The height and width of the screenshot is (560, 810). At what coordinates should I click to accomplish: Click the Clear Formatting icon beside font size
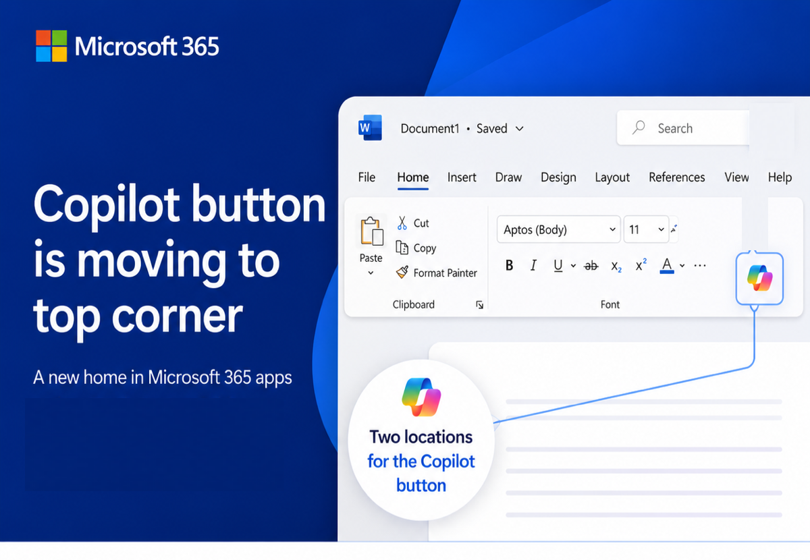tap(674, 229)
